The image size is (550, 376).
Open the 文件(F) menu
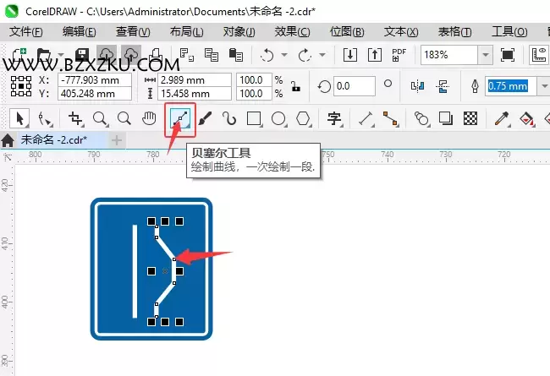[26, 32]
